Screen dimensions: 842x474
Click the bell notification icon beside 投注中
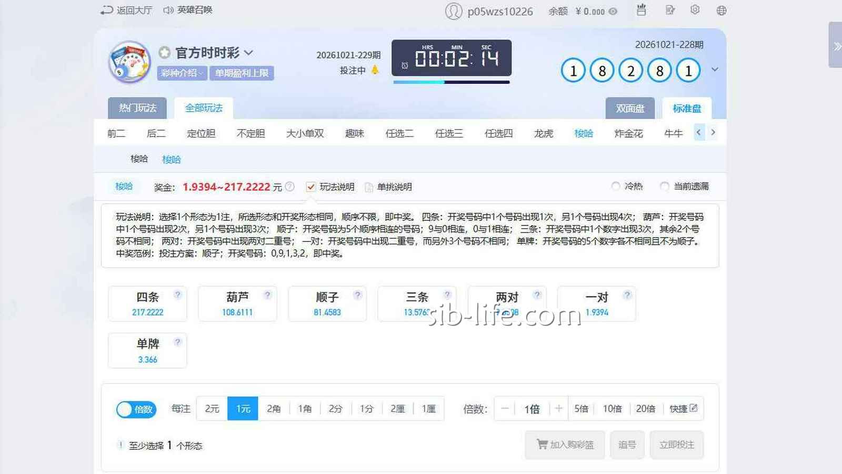[x=375, y=70]
